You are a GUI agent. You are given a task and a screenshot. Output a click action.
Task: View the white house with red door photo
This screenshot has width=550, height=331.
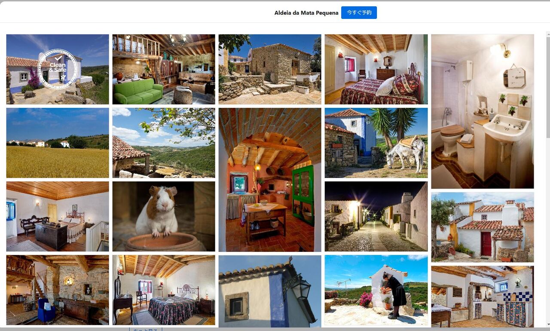click(x=483, y=227)
